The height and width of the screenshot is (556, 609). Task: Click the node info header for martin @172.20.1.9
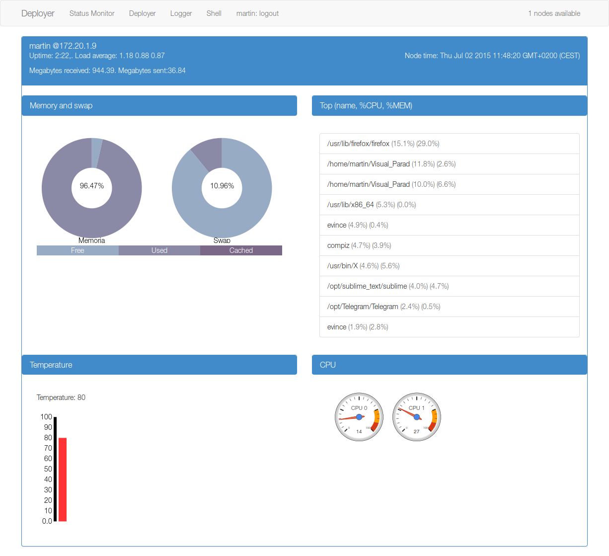(304, 61)
